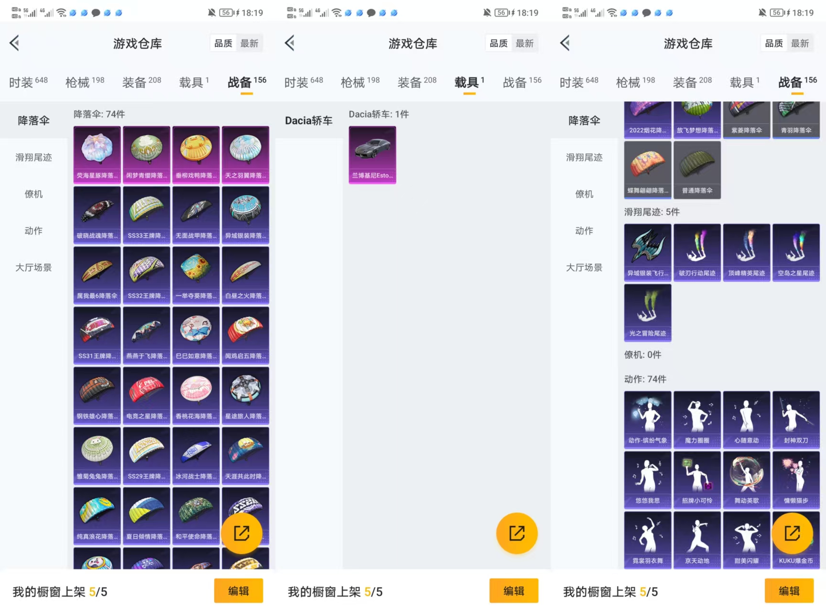Tap the 编辑 button on the left screen
The image size is (826, 612).
click(x=239, y=591)
